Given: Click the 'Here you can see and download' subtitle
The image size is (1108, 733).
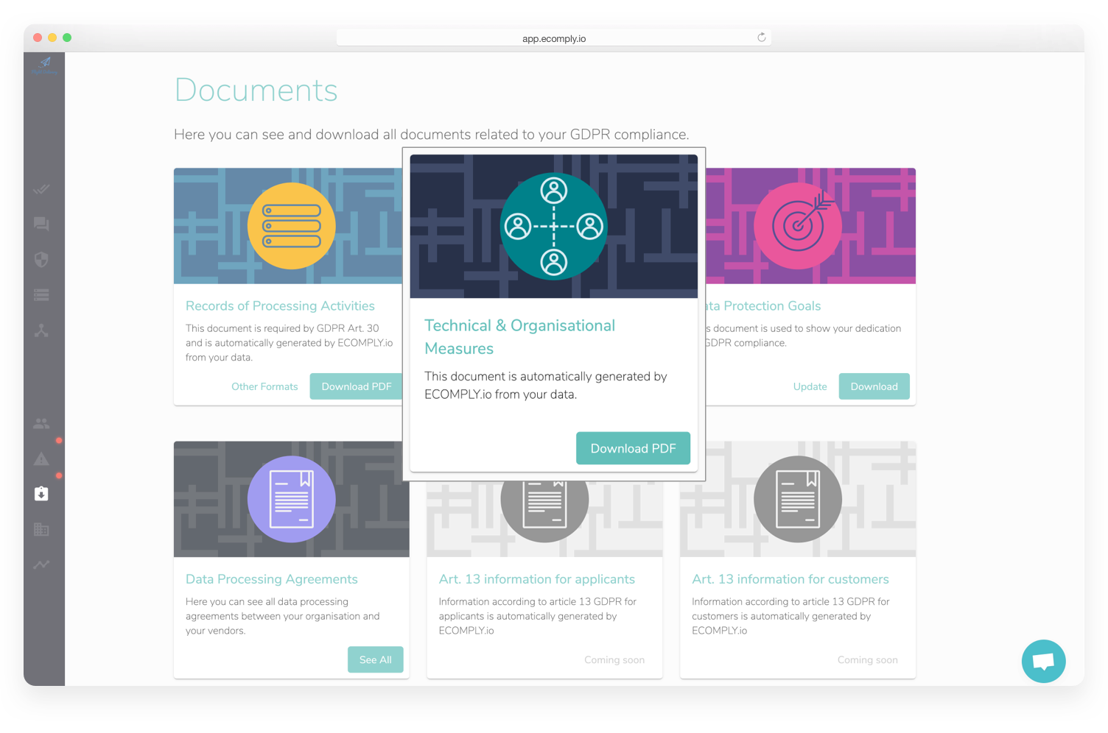Looking at the screenshot, I should tap(432, 134).
